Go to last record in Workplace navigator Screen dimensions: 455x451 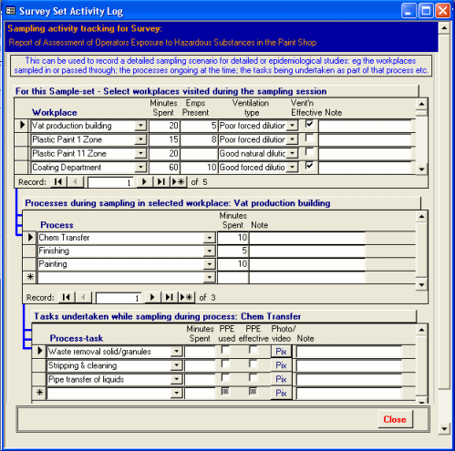(161, 182)
